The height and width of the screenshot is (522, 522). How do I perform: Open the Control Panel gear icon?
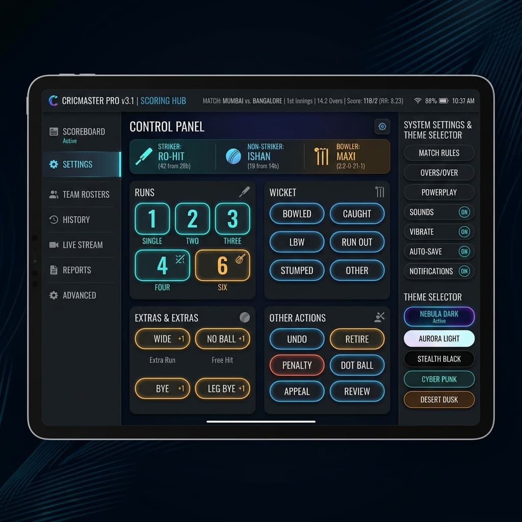click(x=382, y=126)
